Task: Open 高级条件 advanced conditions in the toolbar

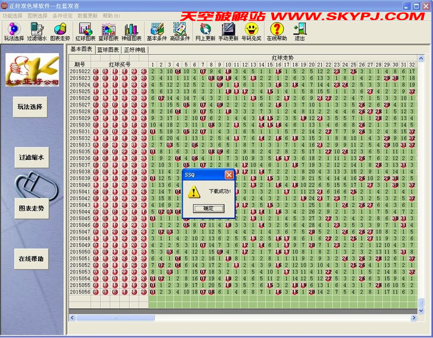Action: (181, 32)
